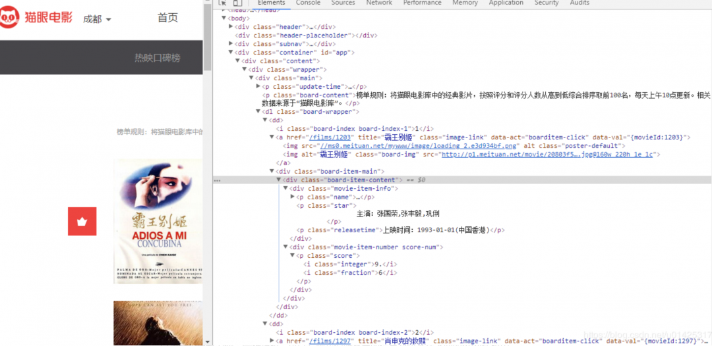Click the scrollbar down arrow

[x=208, y=341]
